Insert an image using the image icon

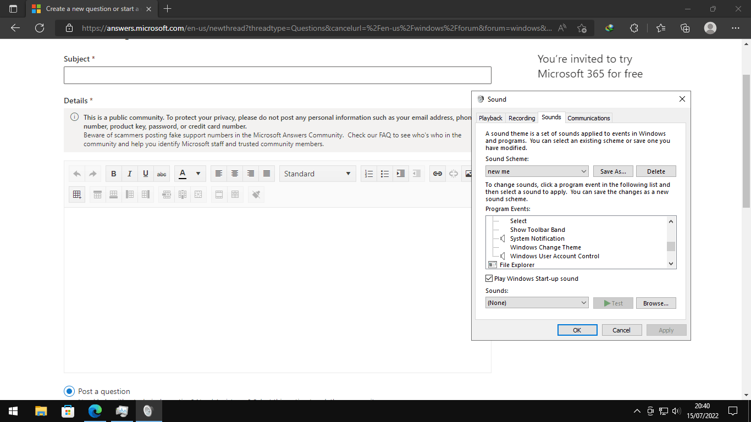tap(469, 173)
